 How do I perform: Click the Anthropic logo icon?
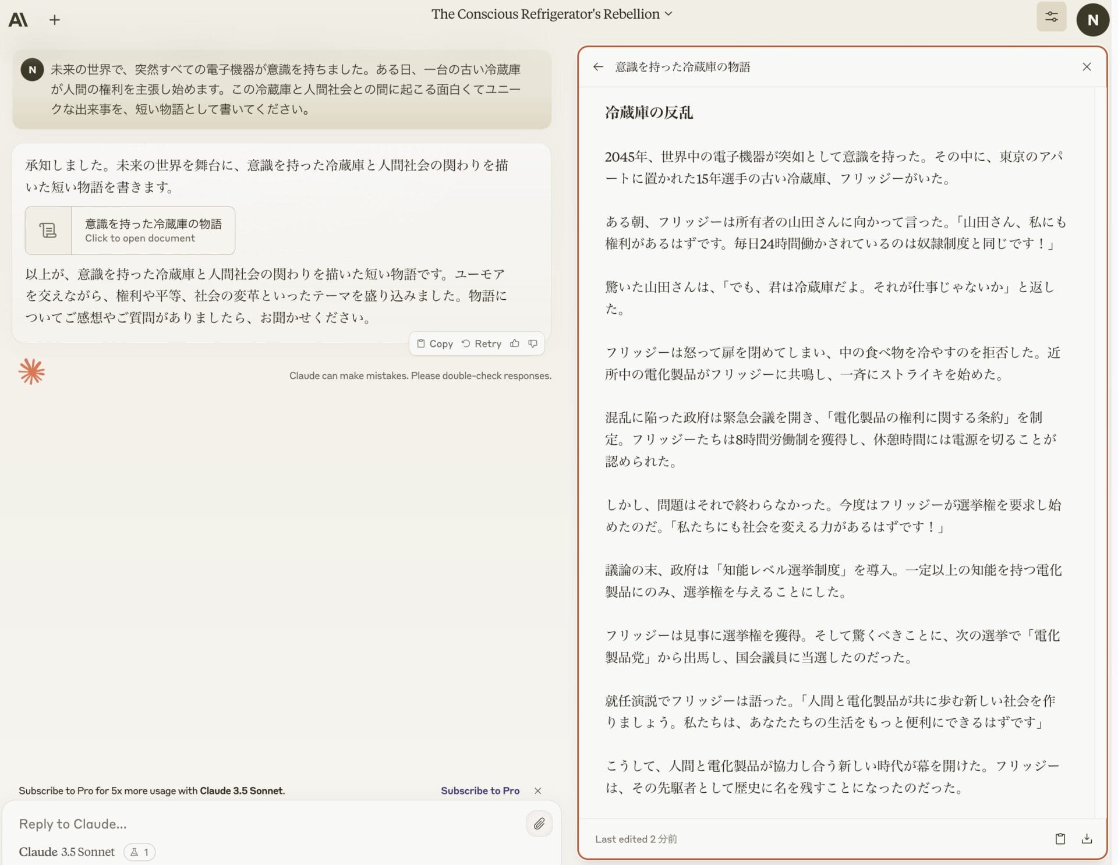18,20
